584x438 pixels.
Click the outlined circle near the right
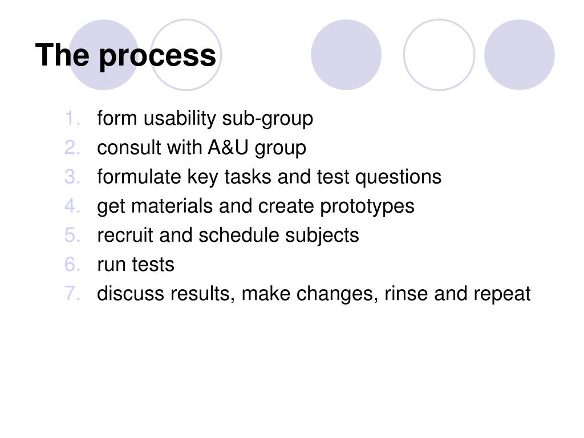[x=439, y=55]
